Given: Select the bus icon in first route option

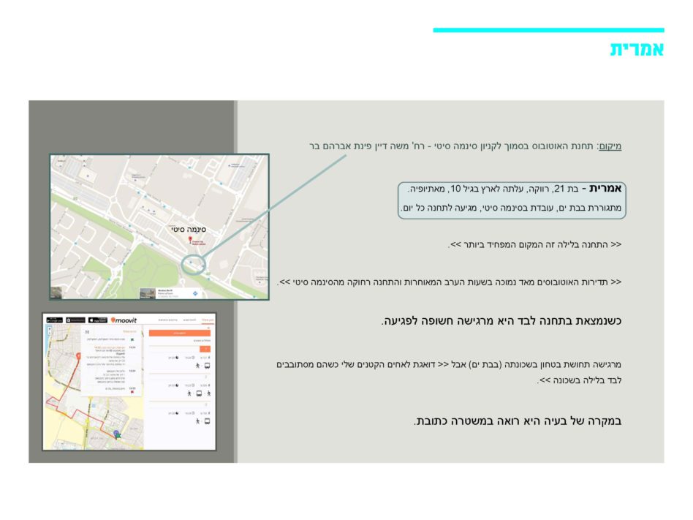Looking at the screenshot, I should [208, 365].
